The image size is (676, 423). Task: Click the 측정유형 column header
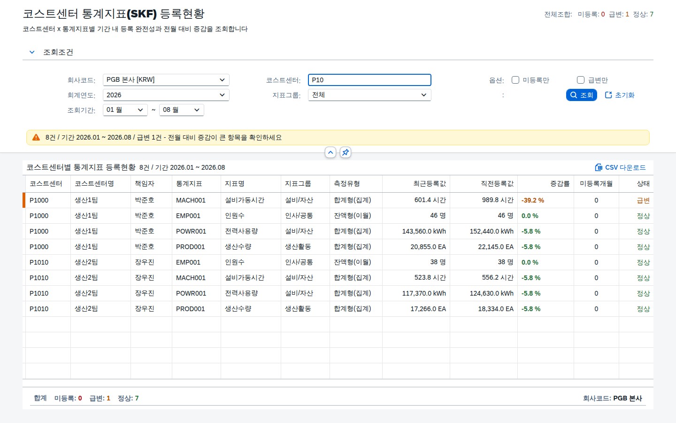tap(356, 184)
